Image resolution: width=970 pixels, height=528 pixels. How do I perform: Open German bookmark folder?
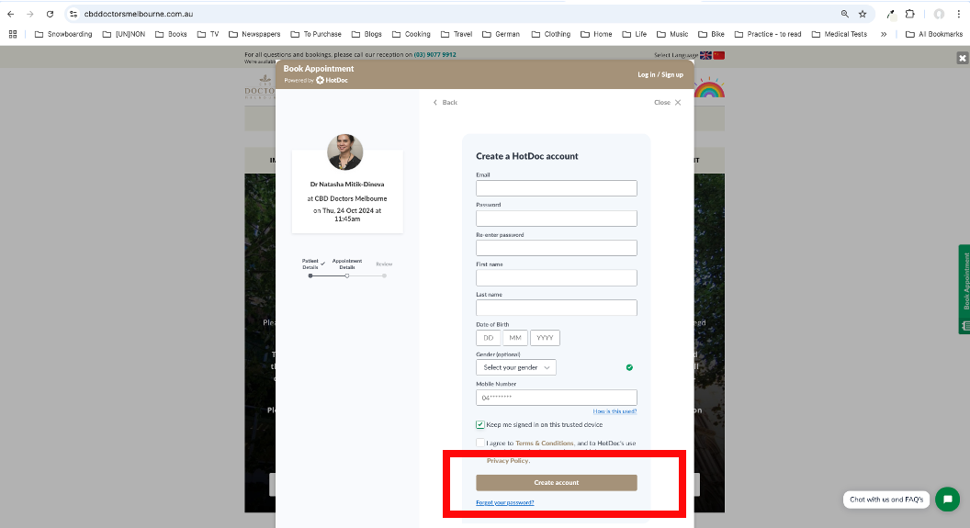click(502, 34)
